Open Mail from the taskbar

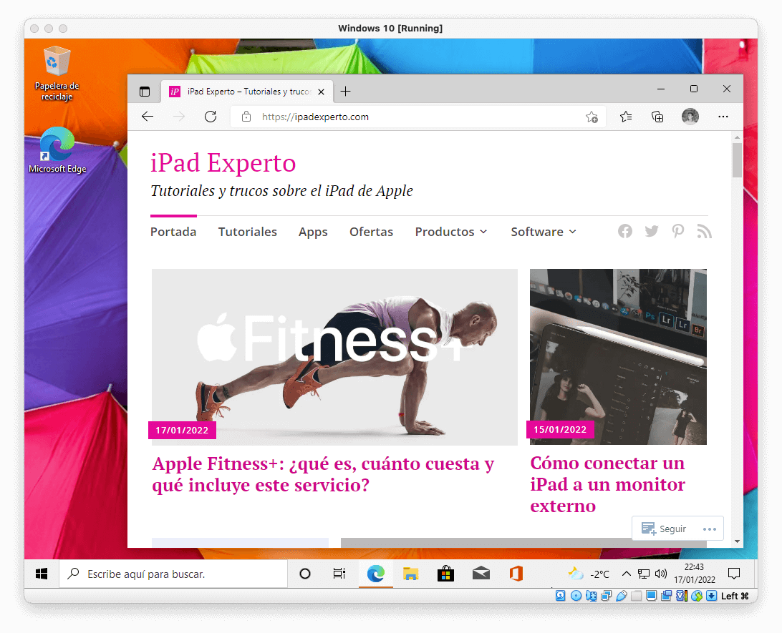coord(481,574)
